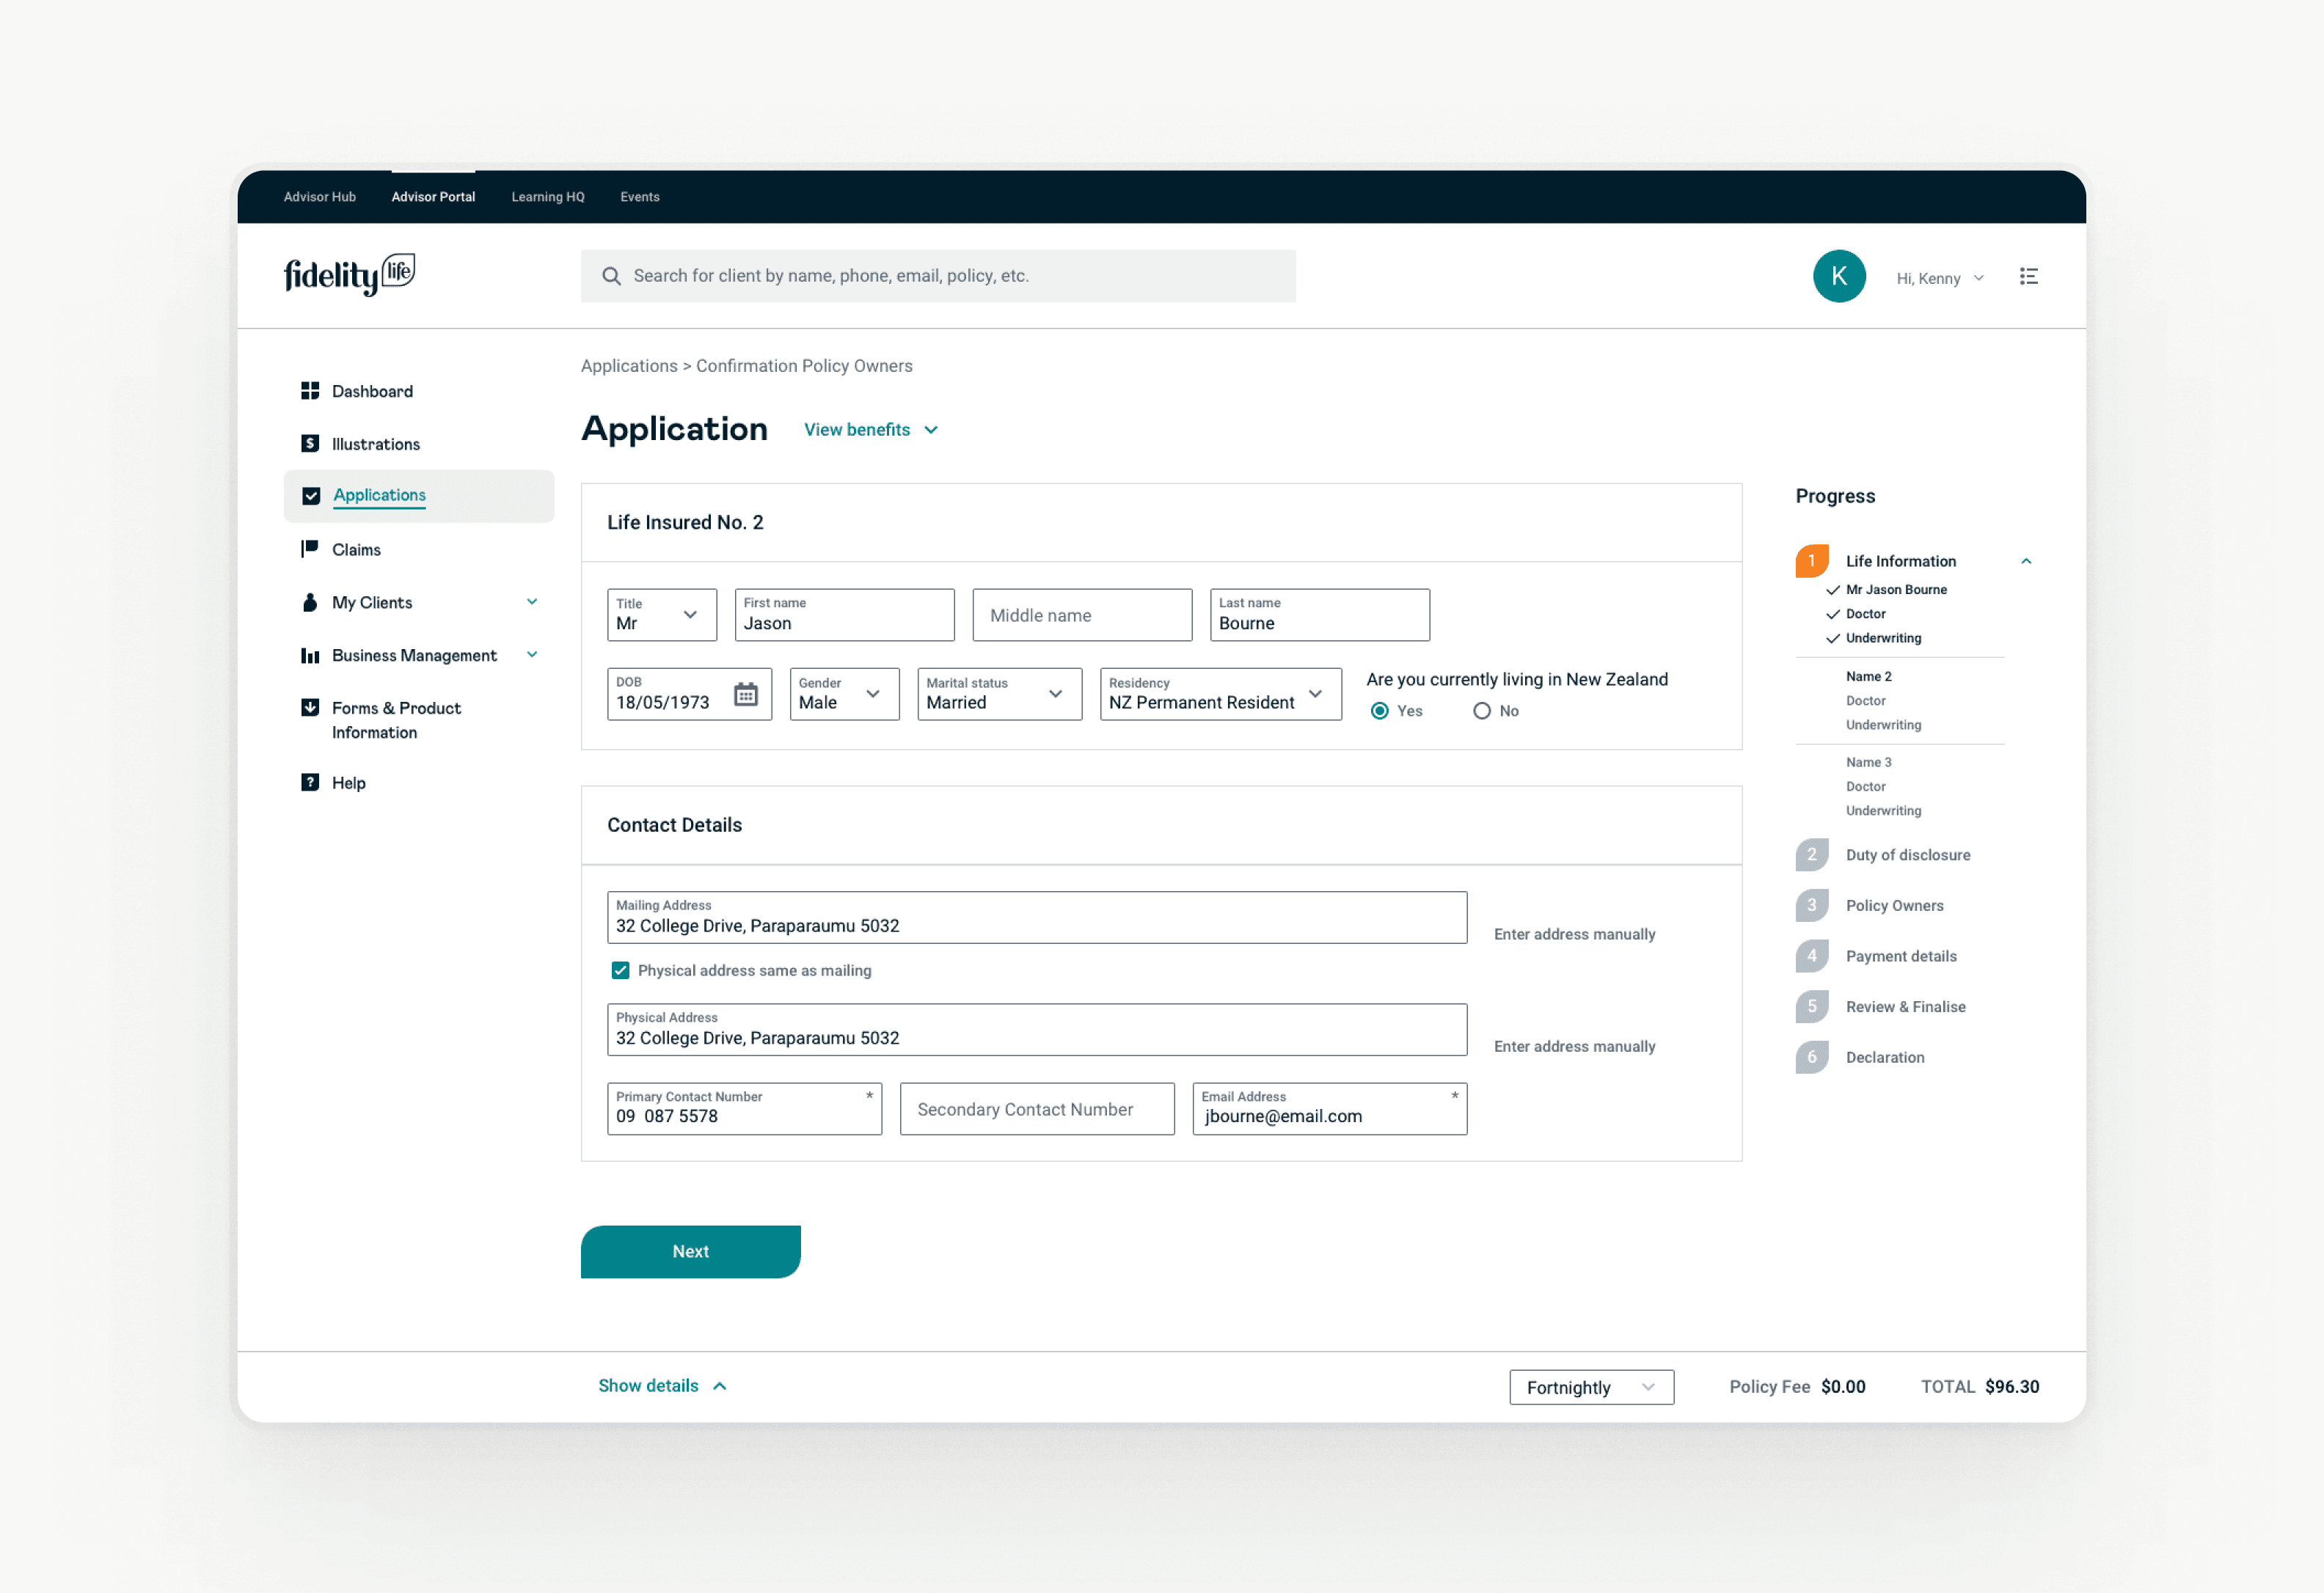Open the list icon at top right

(x=2029, y=277)
